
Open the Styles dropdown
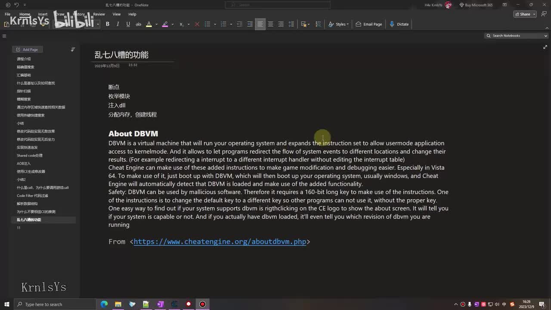[x=338, y=24]
